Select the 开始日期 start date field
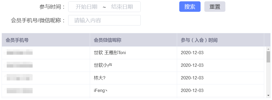The height and width of the screenshot is (100, 272). [86, 7]
